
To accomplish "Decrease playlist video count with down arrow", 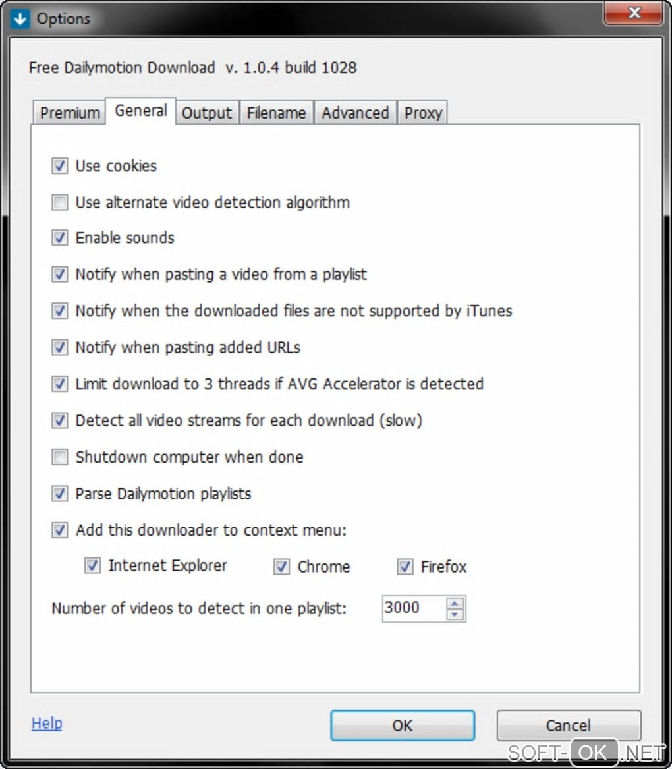I will tap(455, 615).
